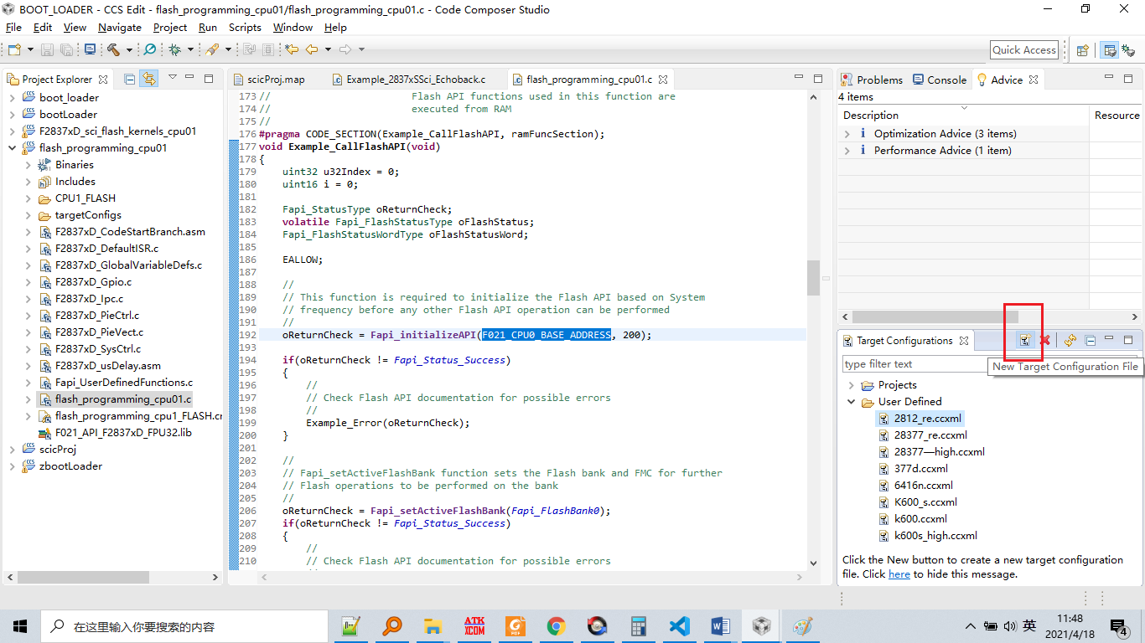
Task: Open the Scripts menu
Action: pyautogui.click(x=245, y=28)
